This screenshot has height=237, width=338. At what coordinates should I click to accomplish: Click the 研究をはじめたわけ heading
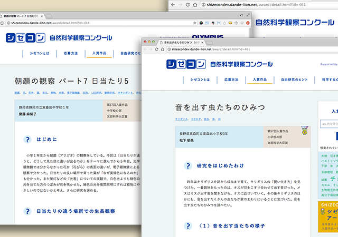pos(220,165)
